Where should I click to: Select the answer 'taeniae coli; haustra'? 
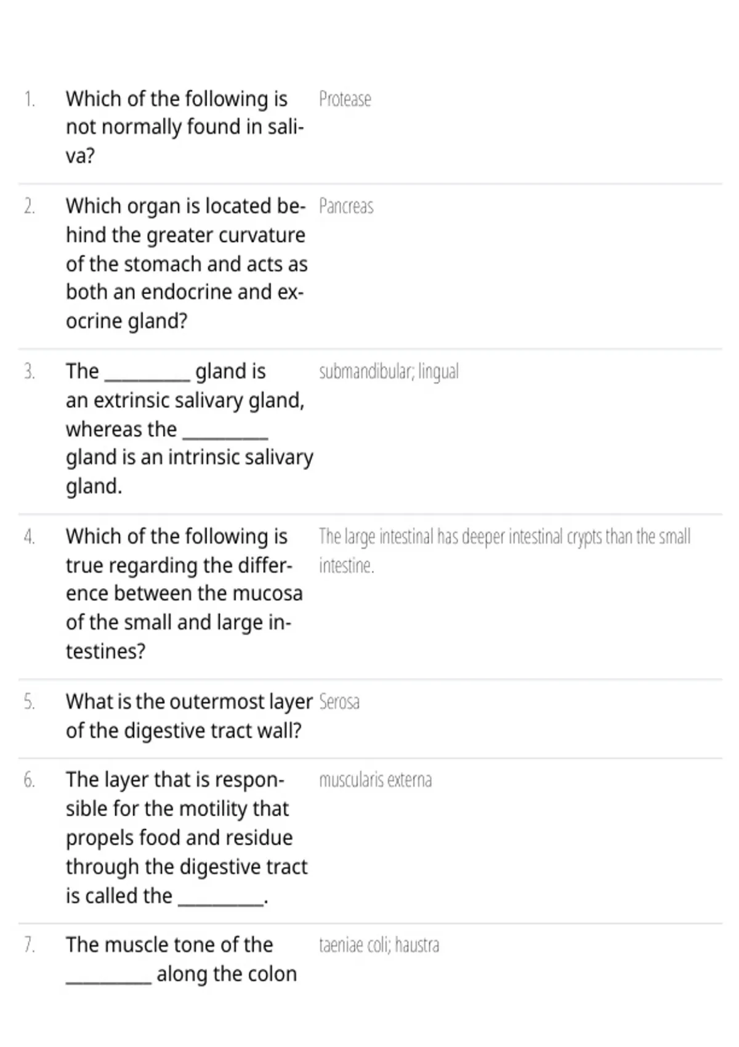pos(379,945)
